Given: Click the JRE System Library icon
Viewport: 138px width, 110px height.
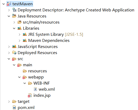Looking at the screenshot, I should (25, 34).
